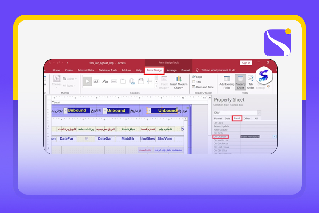Open the Themes gallery icon
Screen dimensions: 319x213
(56, 78)
